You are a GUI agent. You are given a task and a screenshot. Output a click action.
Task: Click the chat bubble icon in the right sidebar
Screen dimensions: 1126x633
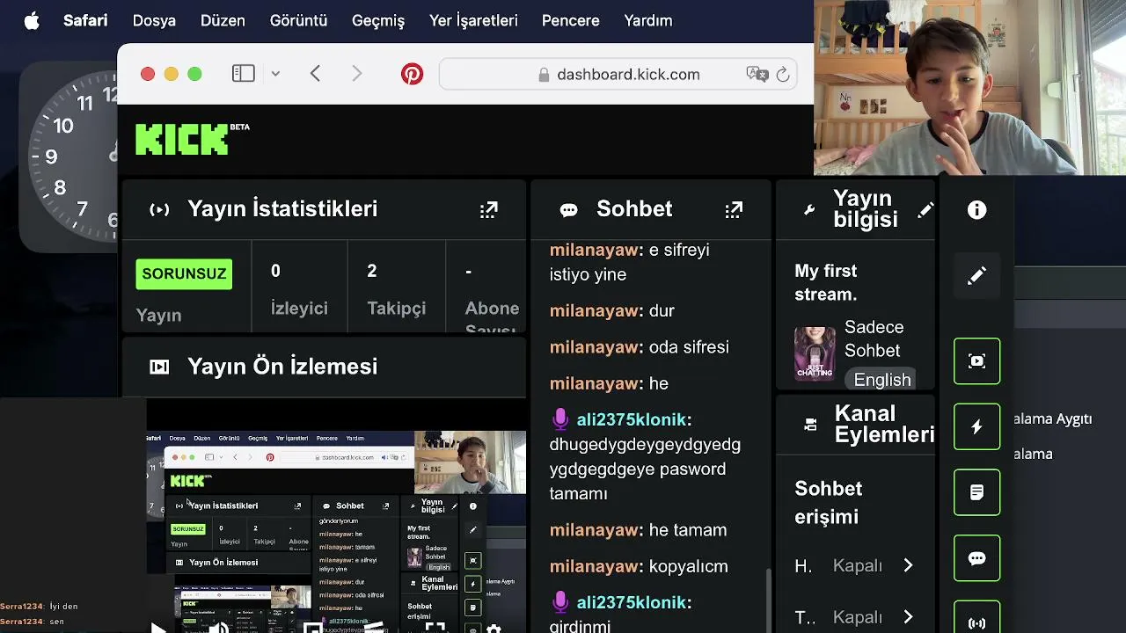976,558
